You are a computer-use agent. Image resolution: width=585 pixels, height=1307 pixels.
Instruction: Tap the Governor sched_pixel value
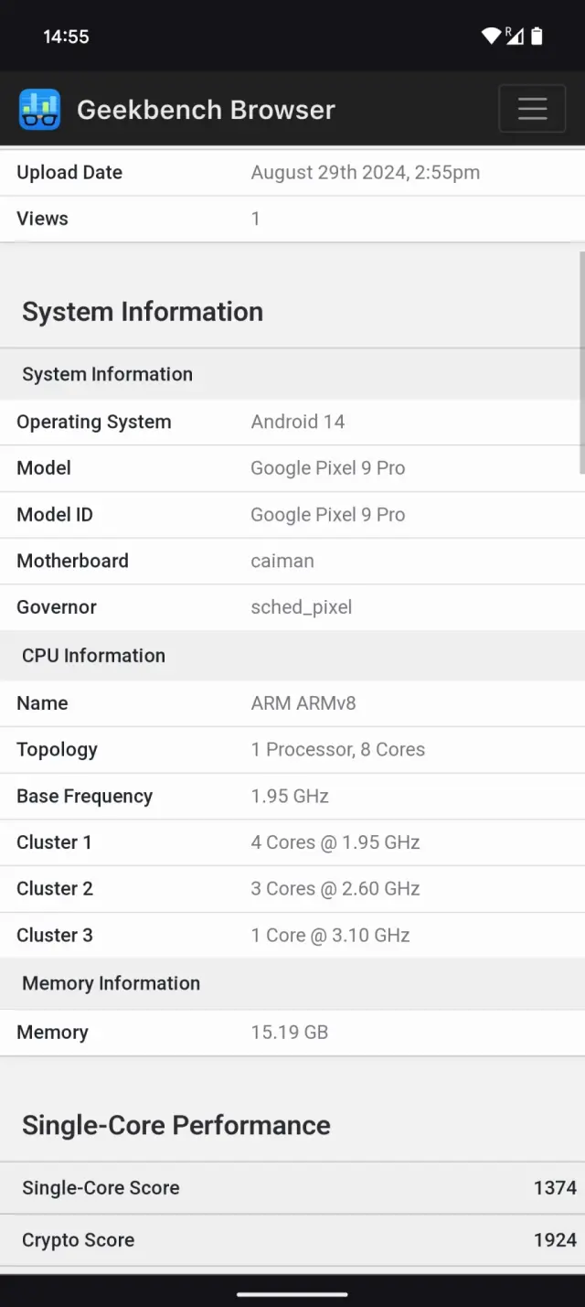pyautogui.click(x=301, y=607)
